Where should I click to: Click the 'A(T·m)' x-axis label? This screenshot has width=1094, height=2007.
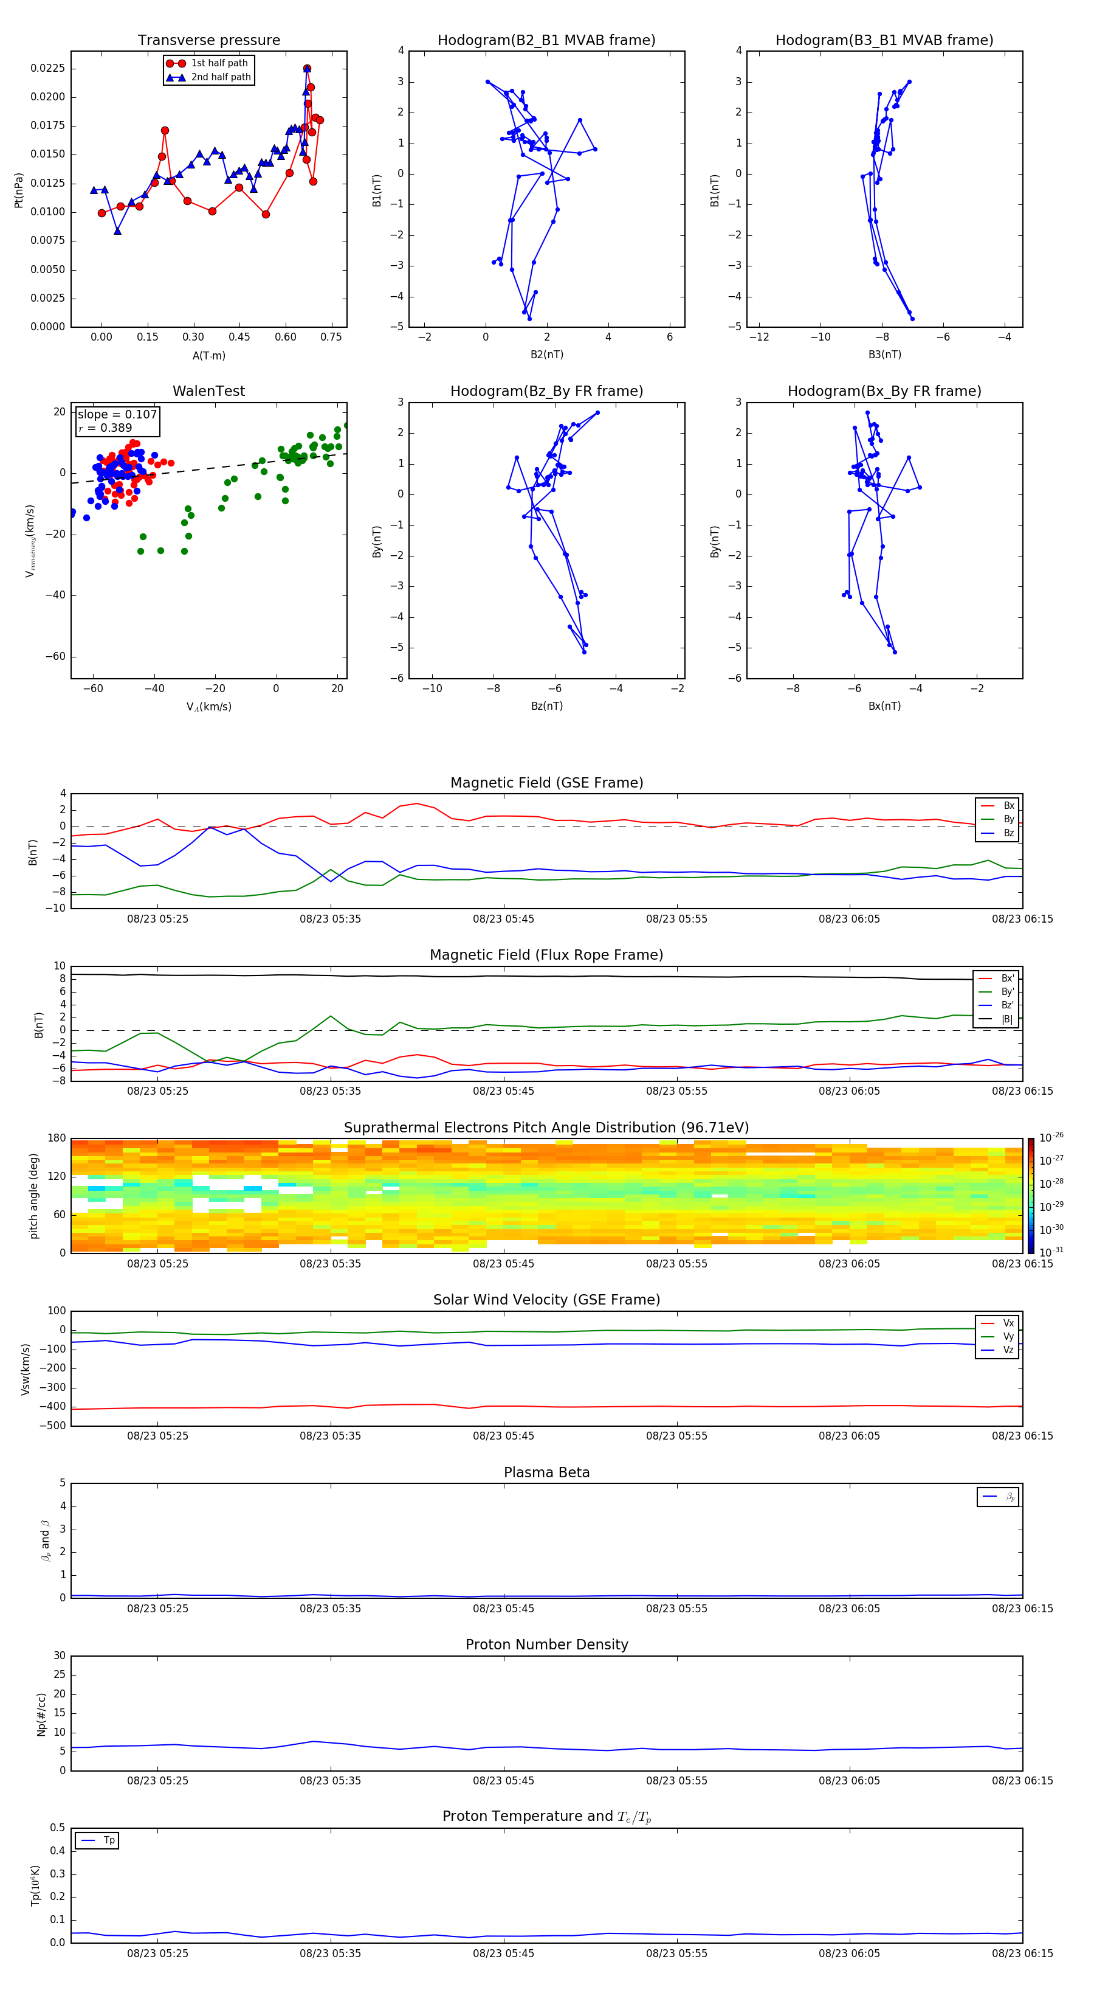pyautogui.click(x=208, y=355)
